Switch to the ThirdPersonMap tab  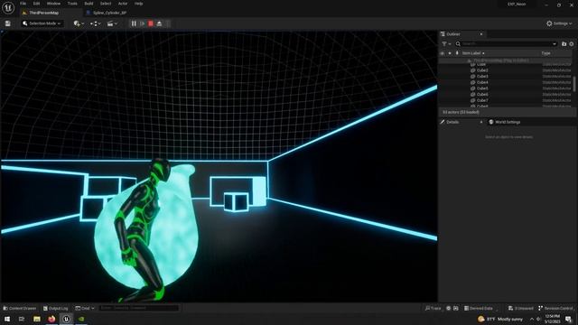[43, 13]
